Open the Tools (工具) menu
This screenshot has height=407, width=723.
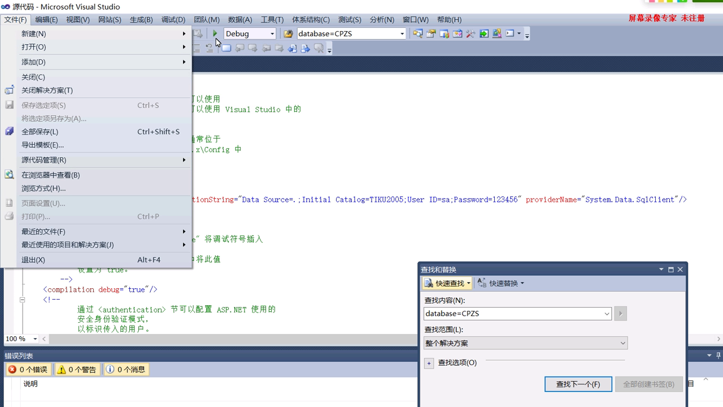click(272, 19)
